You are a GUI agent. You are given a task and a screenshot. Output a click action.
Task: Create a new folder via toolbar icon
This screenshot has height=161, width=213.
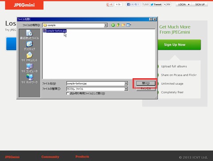(123, 25)
